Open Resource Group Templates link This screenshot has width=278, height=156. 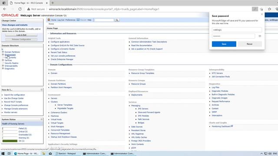point(143,73)
